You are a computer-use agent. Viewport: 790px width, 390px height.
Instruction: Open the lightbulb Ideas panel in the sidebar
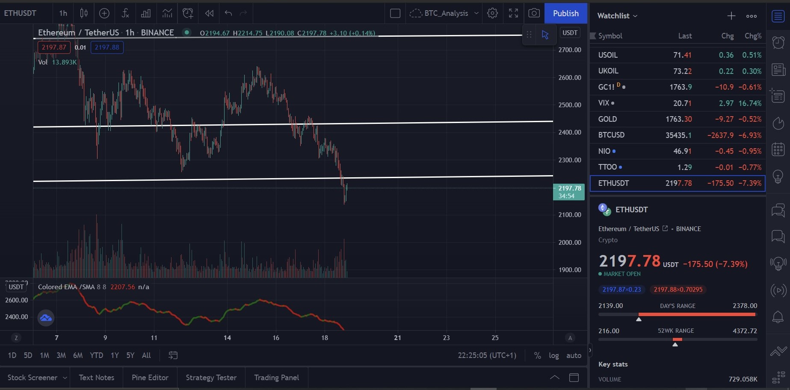(778, 176)
